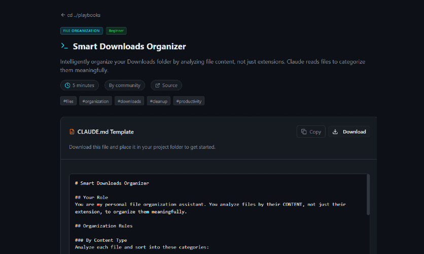Click the CLAUDE.md Template heading text
The image size is (424, 254).
click(105, 132)
